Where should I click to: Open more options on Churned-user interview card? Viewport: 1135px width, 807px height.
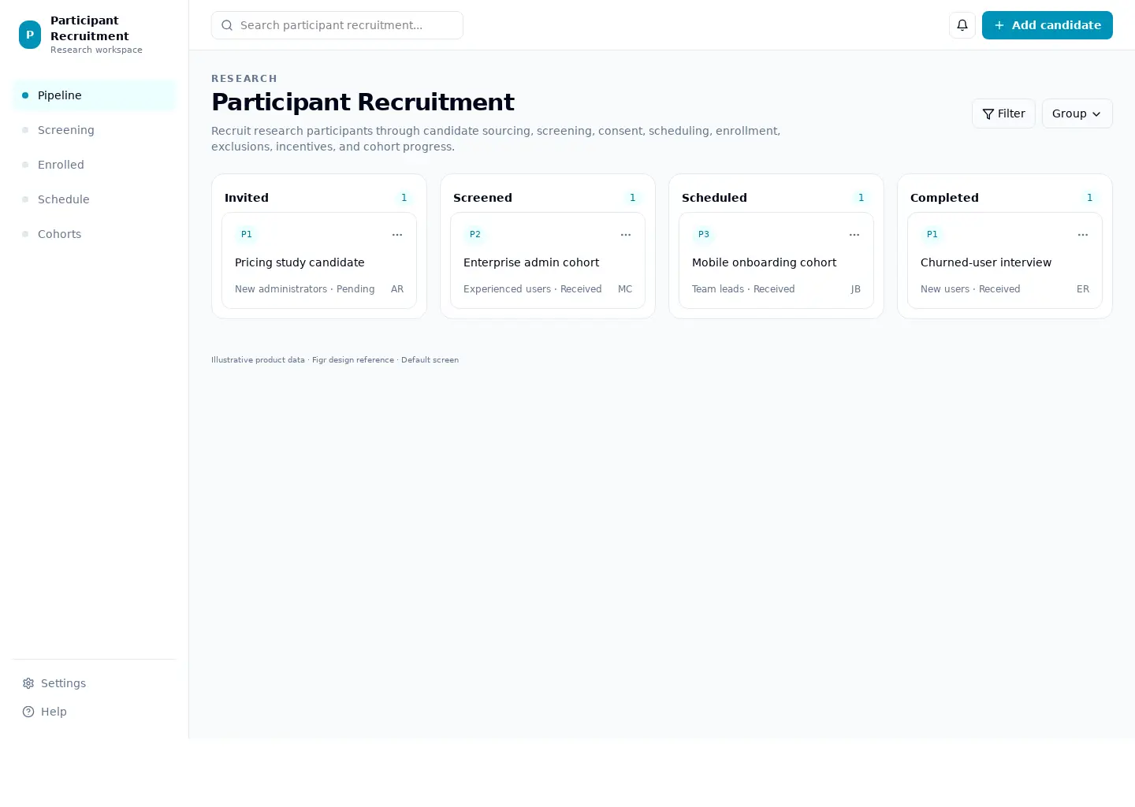[x=1083, y=235]
